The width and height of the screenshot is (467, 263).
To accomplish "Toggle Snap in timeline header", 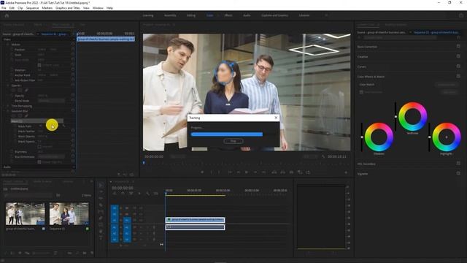I will pos(123,194).
